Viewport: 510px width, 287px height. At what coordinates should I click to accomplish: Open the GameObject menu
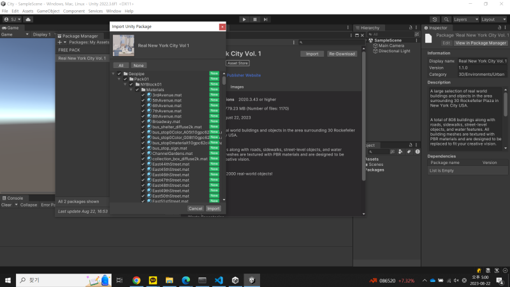tap(48, 11)
